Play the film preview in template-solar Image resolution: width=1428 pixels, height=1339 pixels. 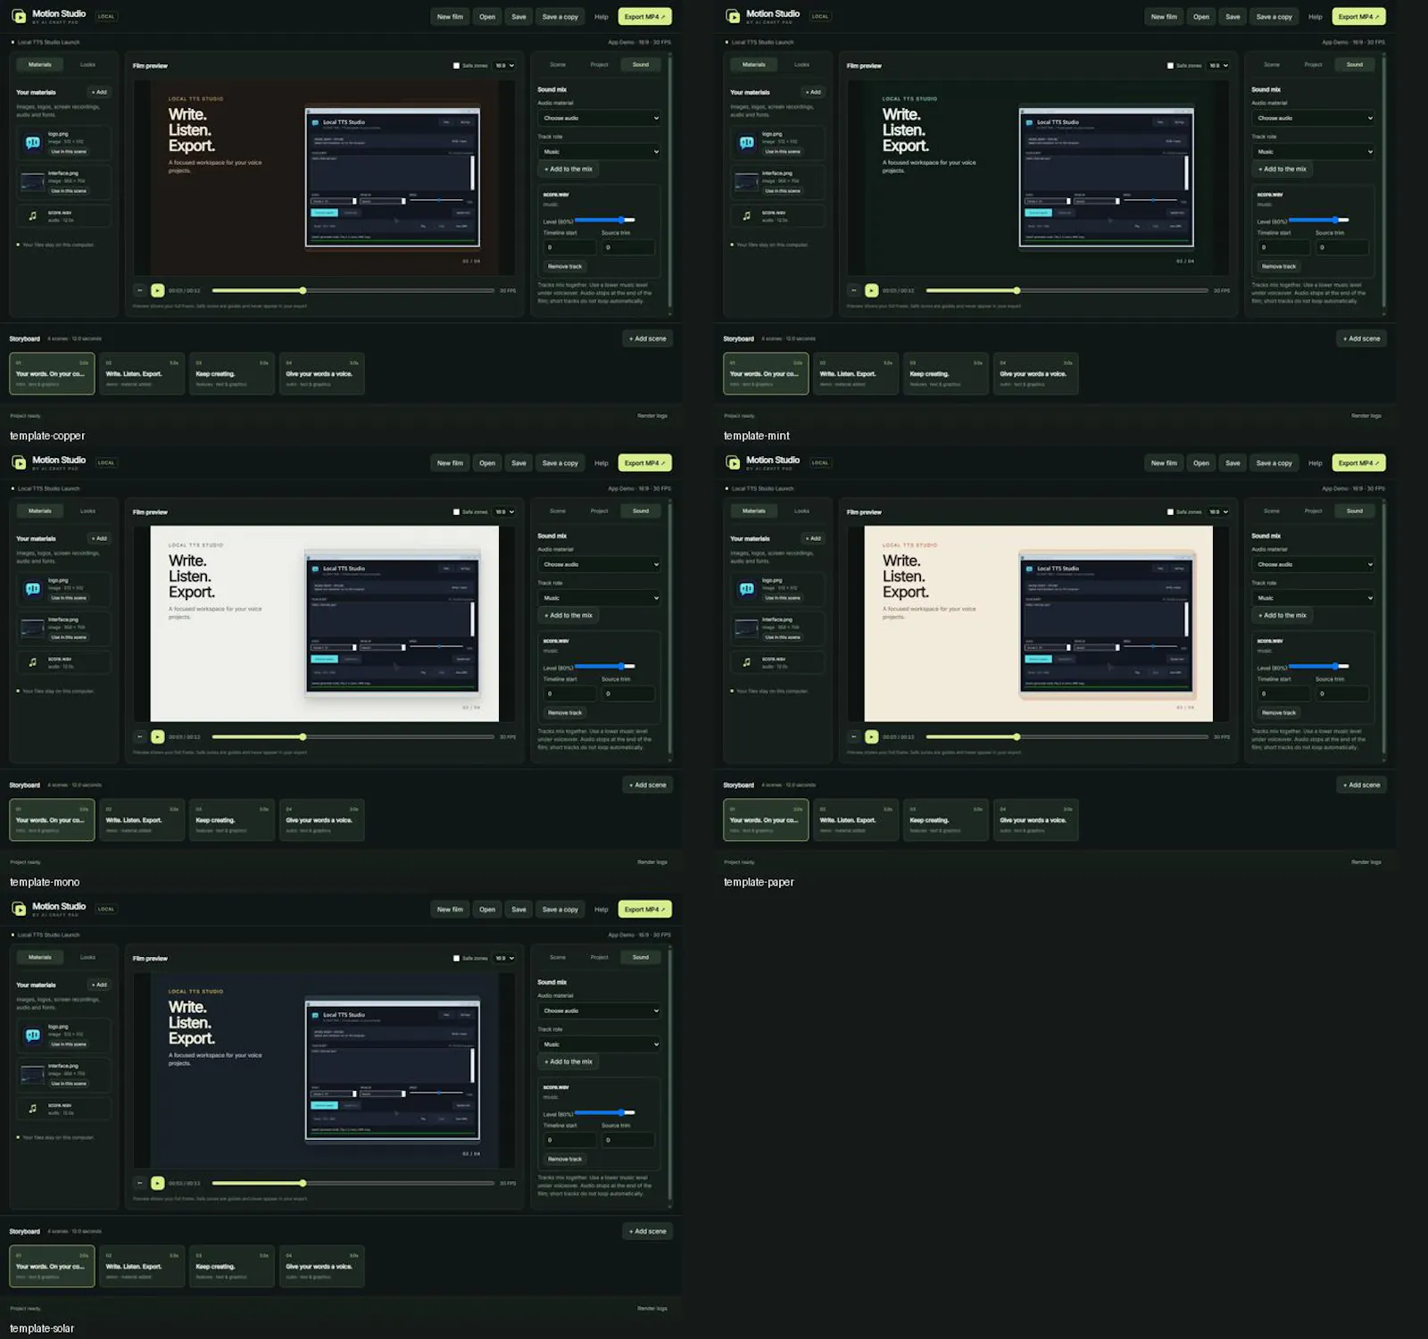(x=157, y=1183)
